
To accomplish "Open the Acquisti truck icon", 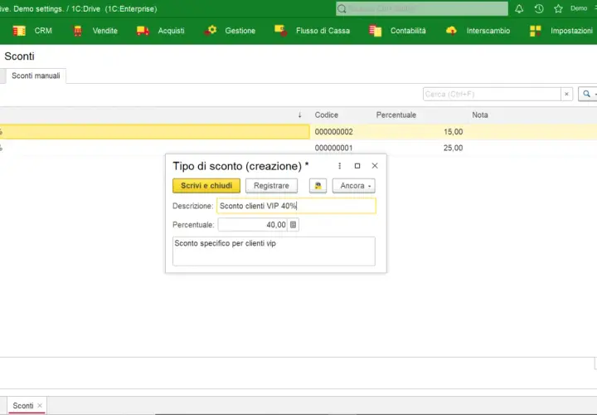I will click(x=143, y=31).
